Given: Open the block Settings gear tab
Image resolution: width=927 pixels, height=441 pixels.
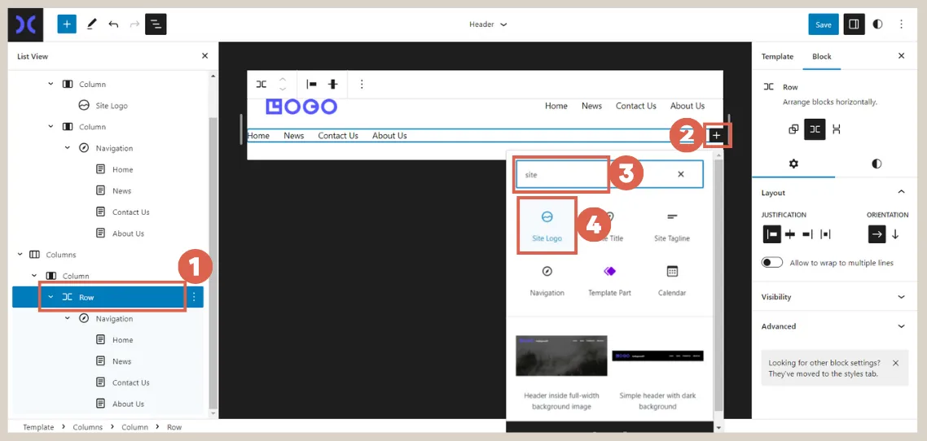Looking at the screenshot, I should click(793, 164).
